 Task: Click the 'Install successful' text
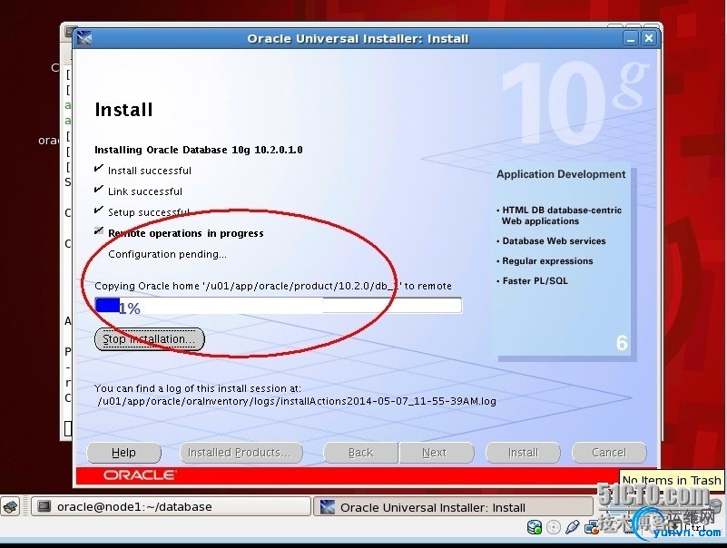[x=150, y=171]
